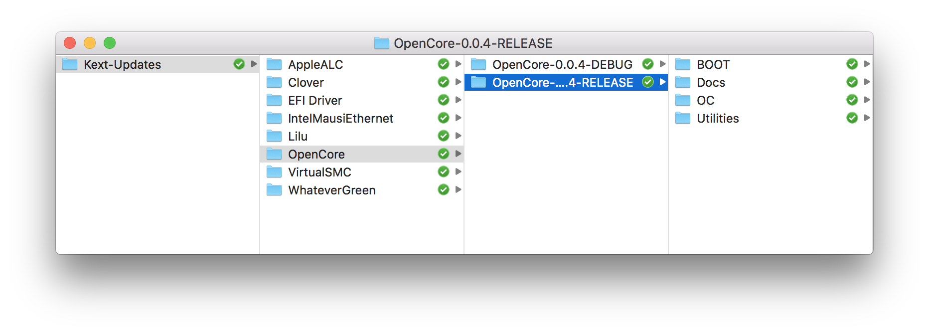This screenshot has width=929, height=334.
Task: Click the green sync checkmark beside Lilu
Action: (444, 136)
